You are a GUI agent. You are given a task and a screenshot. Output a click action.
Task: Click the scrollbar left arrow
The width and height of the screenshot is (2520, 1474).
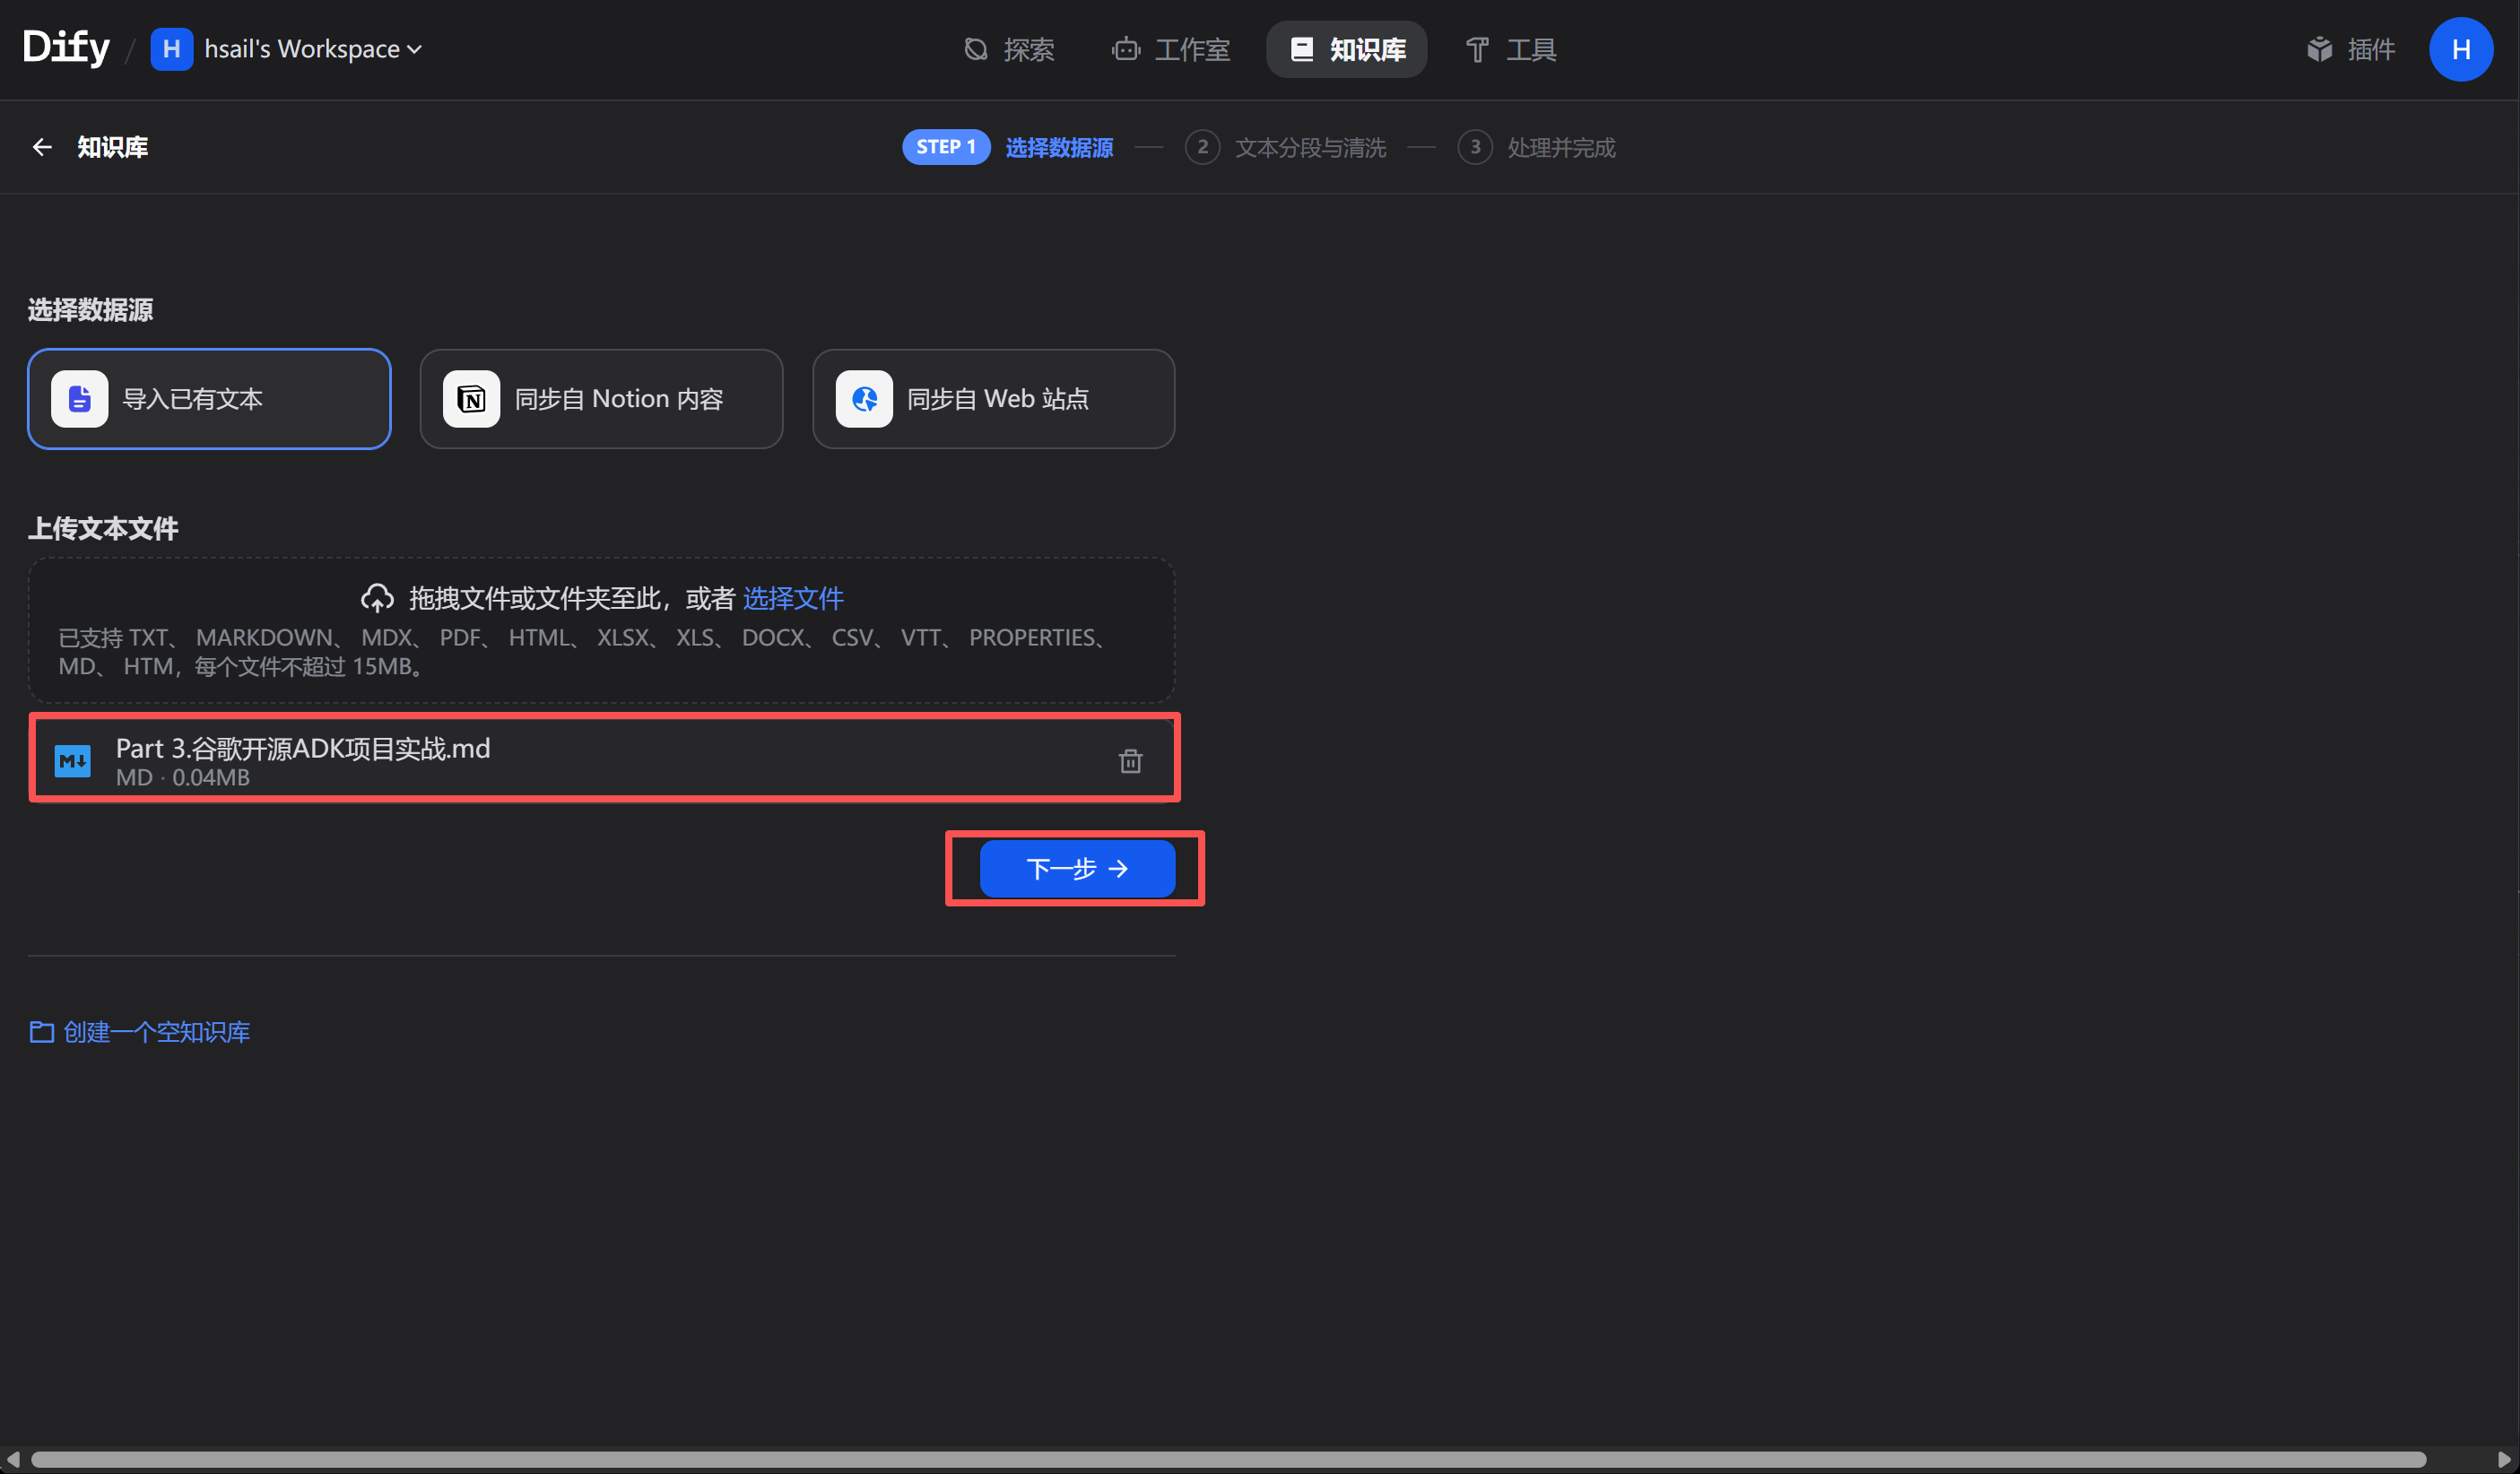(12, 1459)
